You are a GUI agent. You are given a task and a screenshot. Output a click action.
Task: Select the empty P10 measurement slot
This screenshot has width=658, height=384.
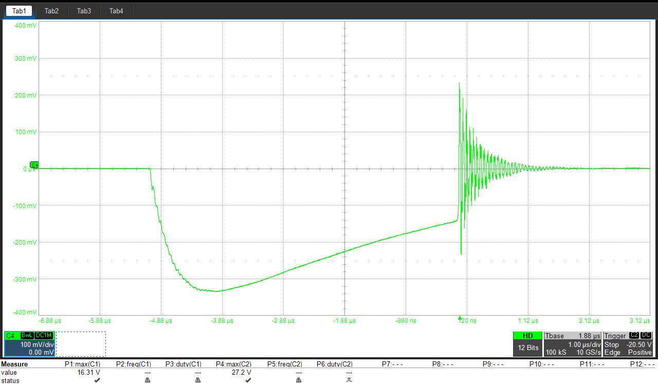pos(542,364)
